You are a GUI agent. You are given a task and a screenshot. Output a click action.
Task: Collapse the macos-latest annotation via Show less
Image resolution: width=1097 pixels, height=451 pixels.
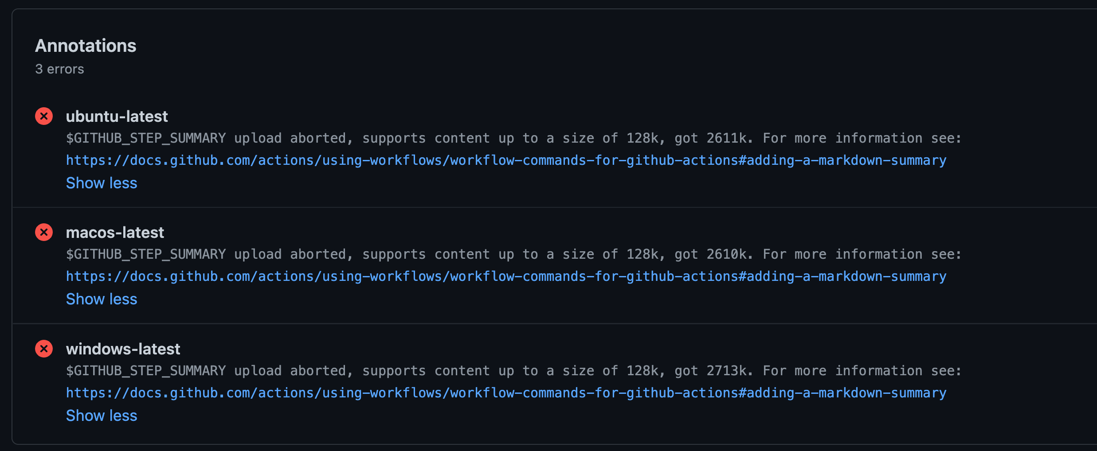[x=101, y=299]
